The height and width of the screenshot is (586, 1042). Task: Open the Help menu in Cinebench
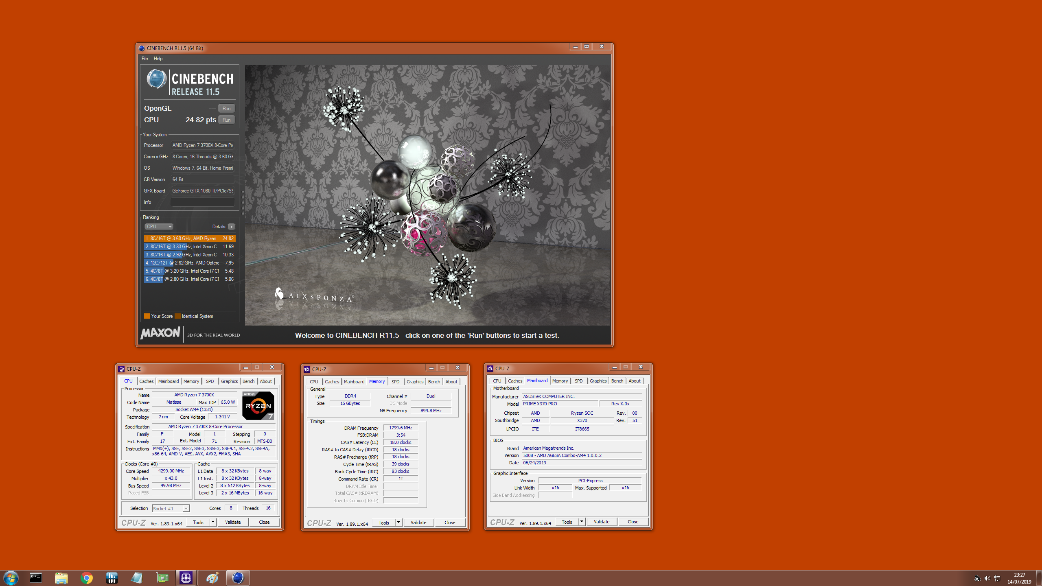click(x=158, y=59)
